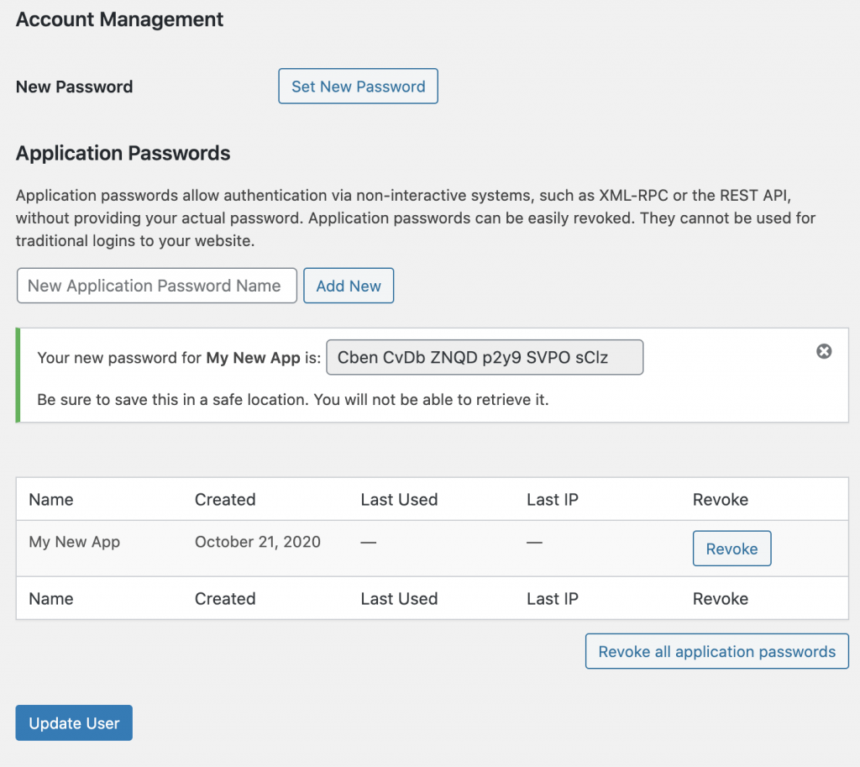This screenshot has width=860, height=767.
Task: Click the Account Management heading
Action: click(x=120, y=19)
